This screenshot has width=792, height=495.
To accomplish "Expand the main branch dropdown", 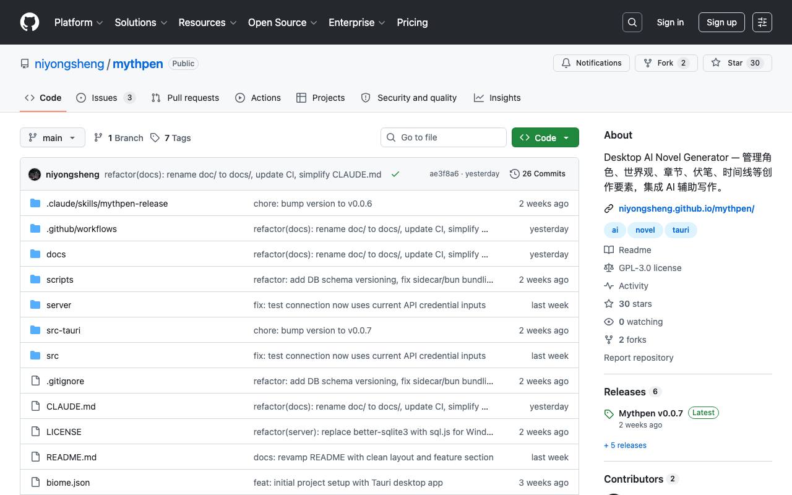I will coord(52,137).
